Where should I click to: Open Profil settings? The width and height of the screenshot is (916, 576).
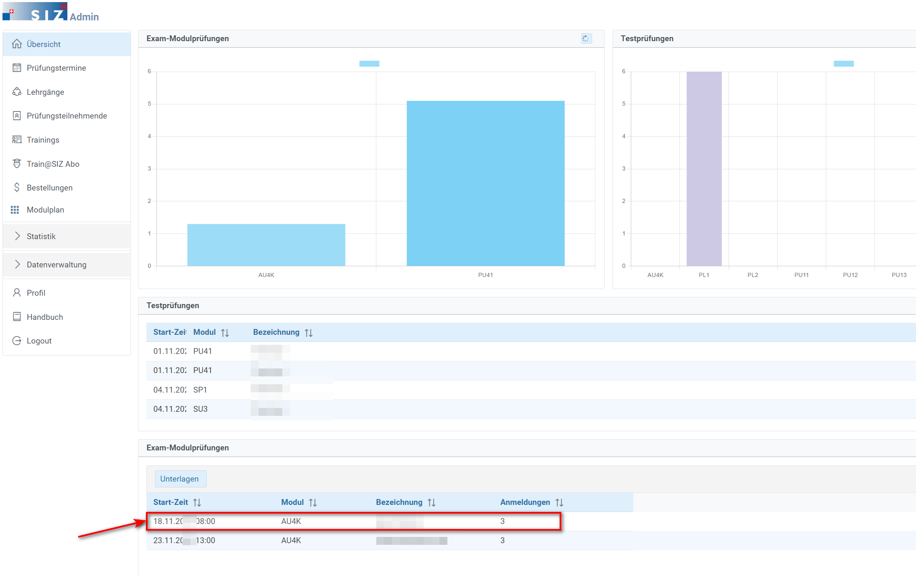coord(67,293)
